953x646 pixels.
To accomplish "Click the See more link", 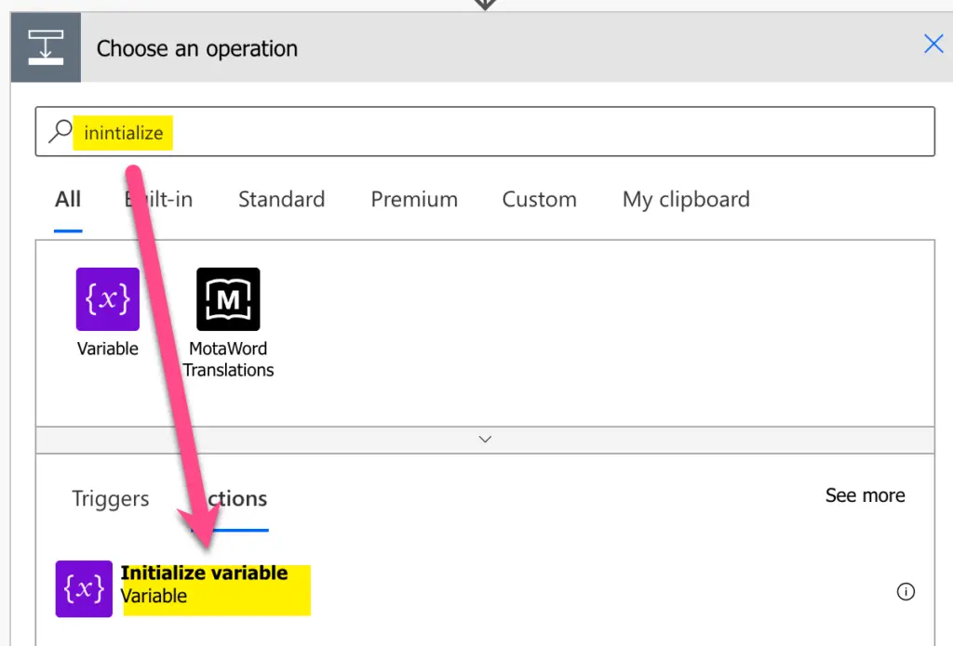I will pyautogui.click(x=865, y=495).
